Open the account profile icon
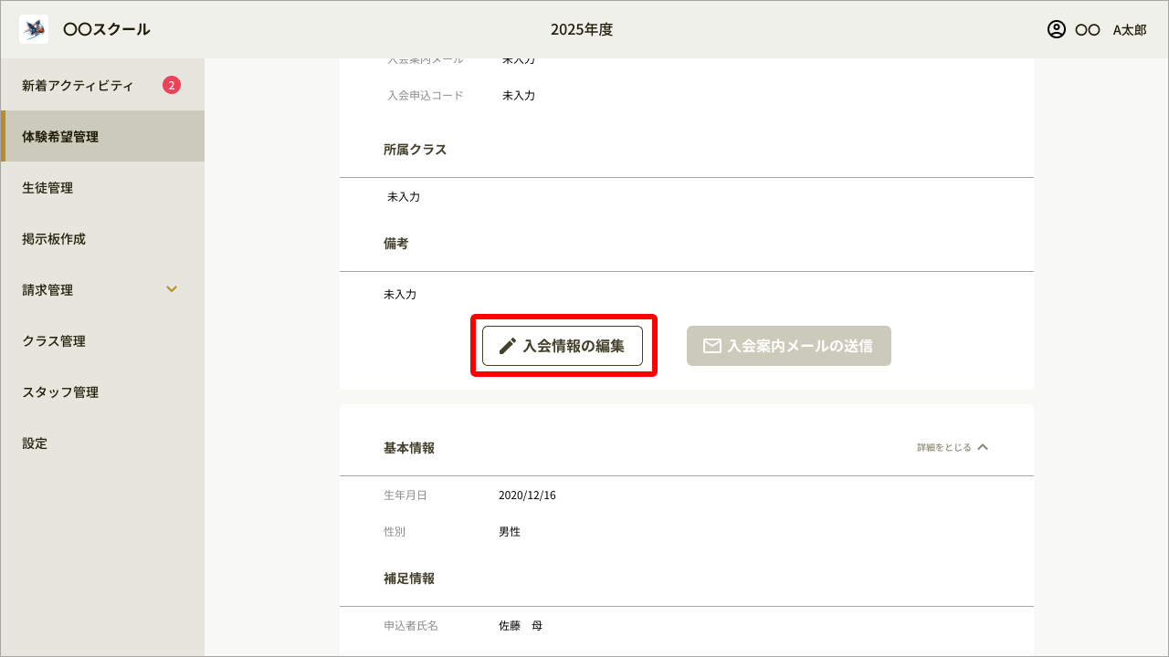The image size is (1169, 657). pyautogui.click(x=1055, y=29)
